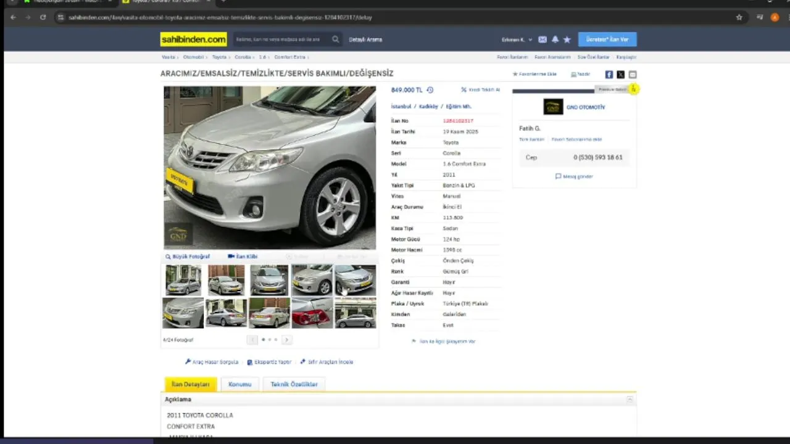Image resolution: width=790 pixels, height=444 pixels.
Task: Click browser back arrow
Action: coord(13,17)
